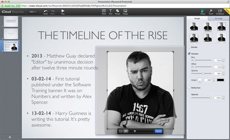Click the image icon in mask toolbar
Viewport: 230px width, 140px height.
[121, 131]
